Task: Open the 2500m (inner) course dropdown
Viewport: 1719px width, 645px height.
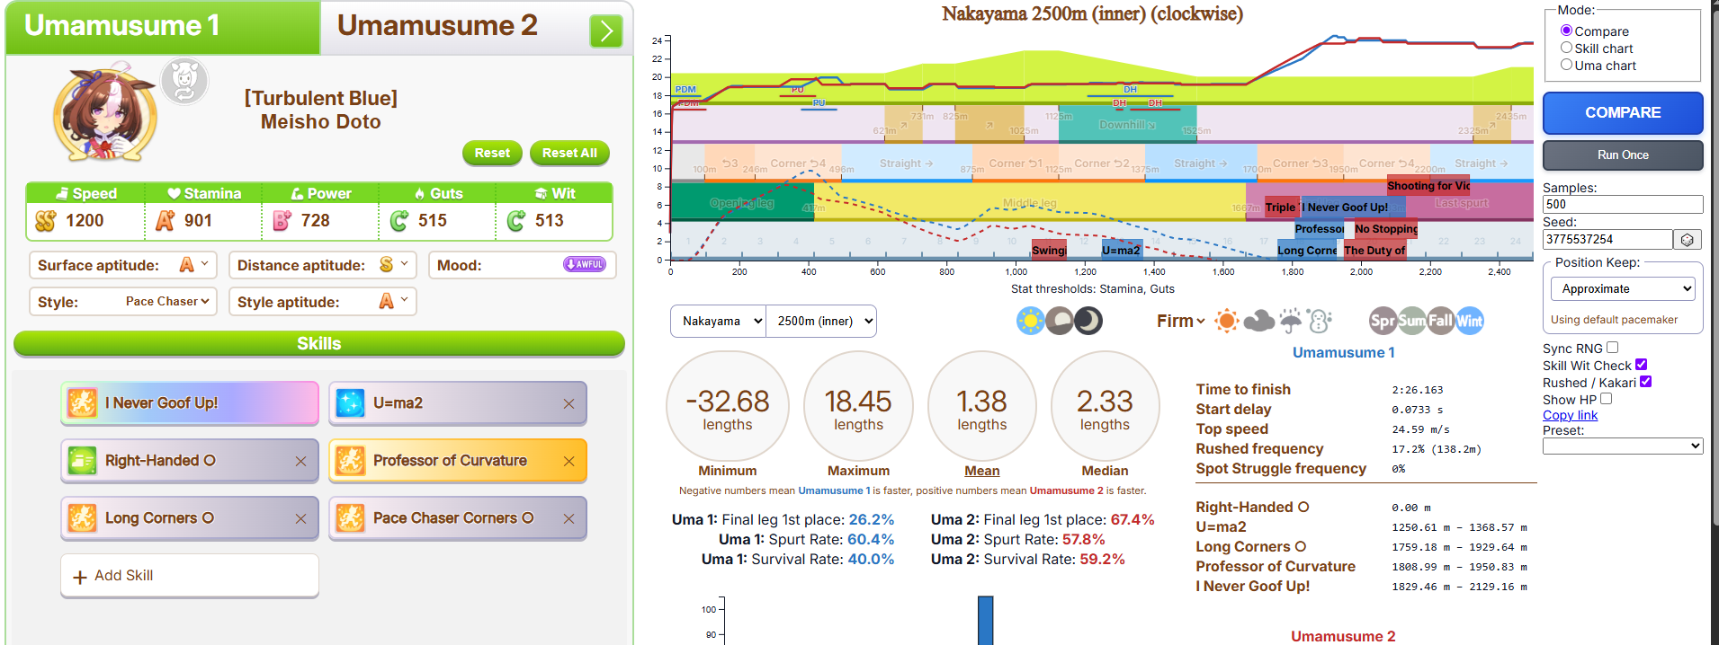Action: (821, 321)
